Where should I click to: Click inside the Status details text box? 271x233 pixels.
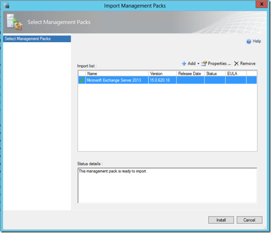point(167,185)
